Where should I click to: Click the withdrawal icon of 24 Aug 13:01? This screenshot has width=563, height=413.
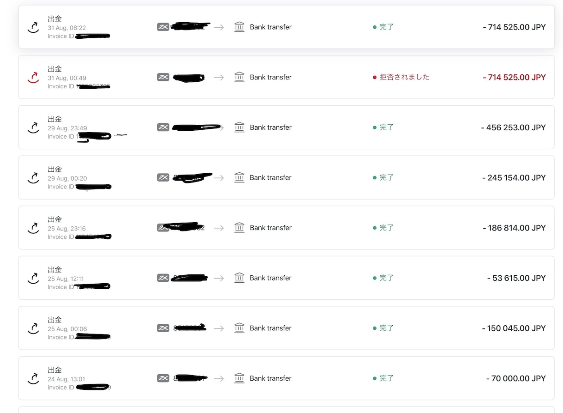pyautogui.click(x=33, y=378)
